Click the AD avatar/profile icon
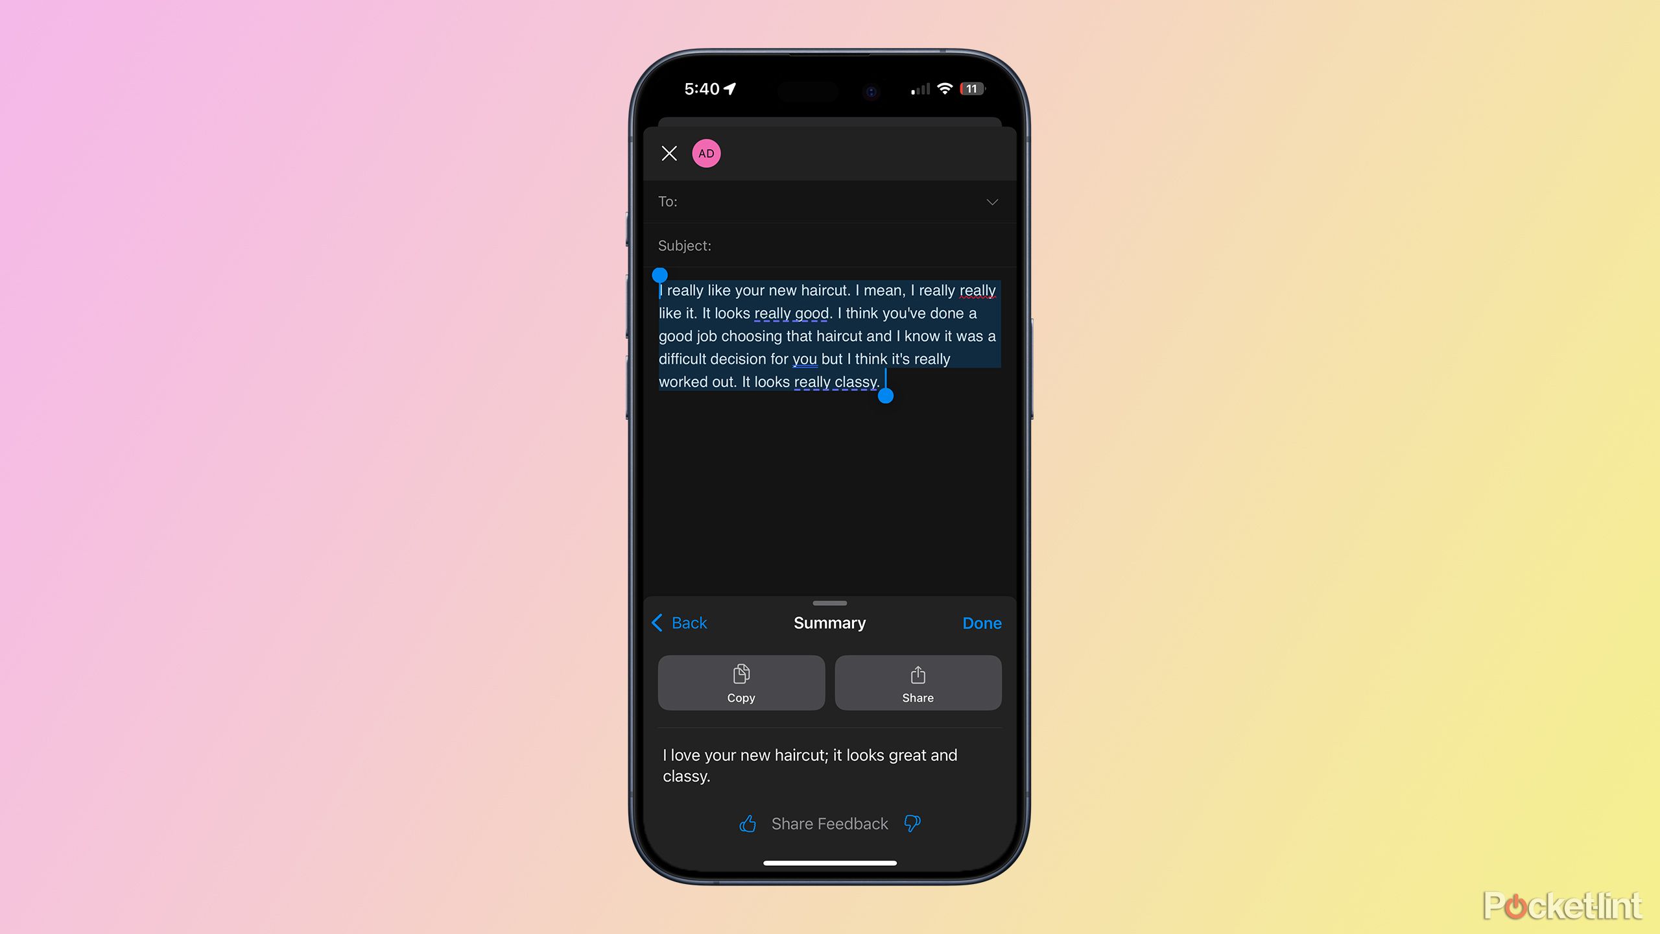This screenshot has height=934, width=1660. [x=705, y=152]
